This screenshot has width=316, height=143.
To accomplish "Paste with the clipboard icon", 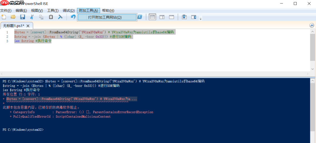I will (51, 17).
